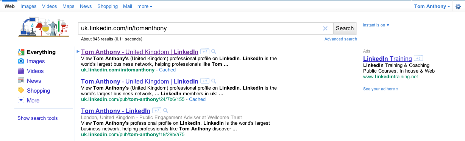The image size is (465, 141).
Task: Show search tools in the sidebar
Action: pyautogui.click(x=37, y=118)
